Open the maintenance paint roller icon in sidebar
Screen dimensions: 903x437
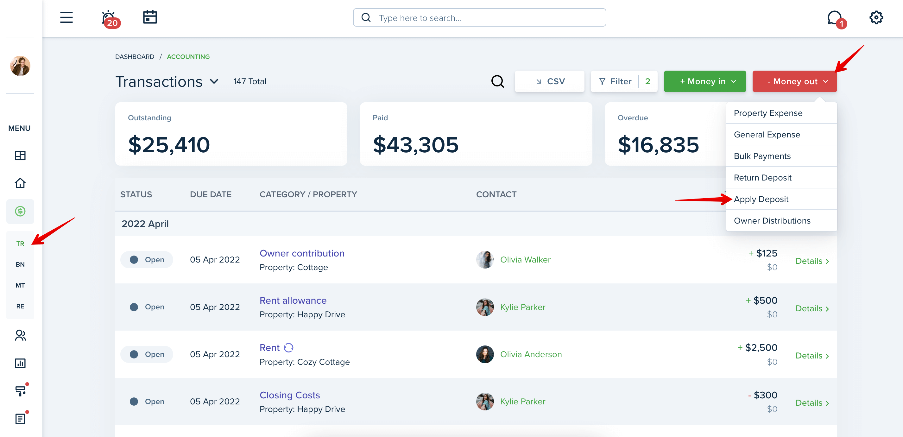click(21, 390)
